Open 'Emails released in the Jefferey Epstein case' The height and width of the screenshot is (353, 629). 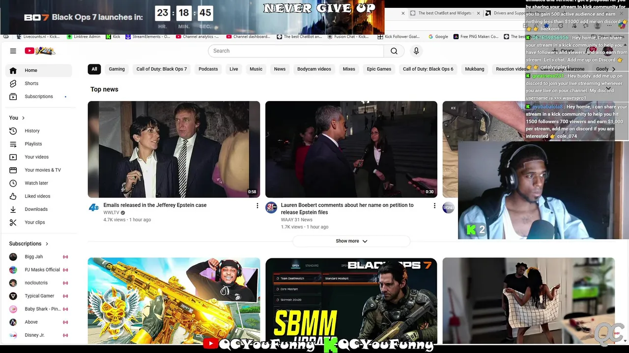coord(155,205)
